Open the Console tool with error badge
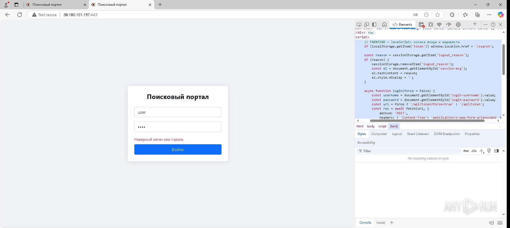 pos(421,25)
